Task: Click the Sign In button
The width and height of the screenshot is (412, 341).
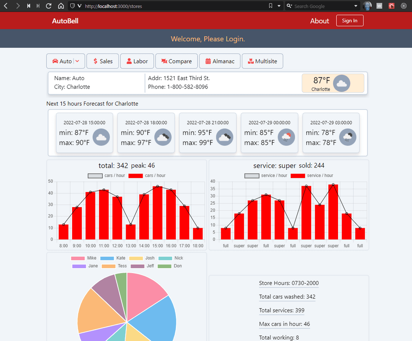Action: 350,21
